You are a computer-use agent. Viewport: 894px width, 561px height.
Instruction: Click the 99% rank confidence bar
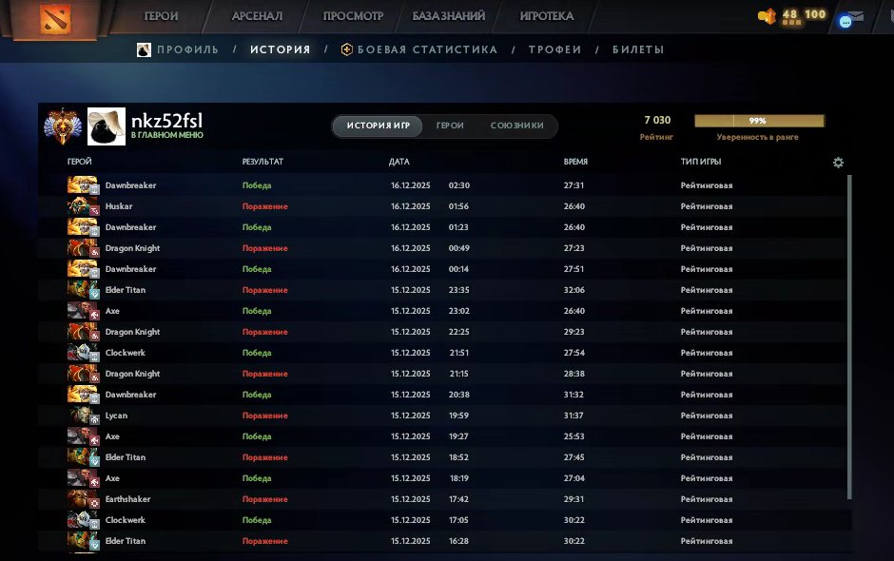[x=760, y=121]
